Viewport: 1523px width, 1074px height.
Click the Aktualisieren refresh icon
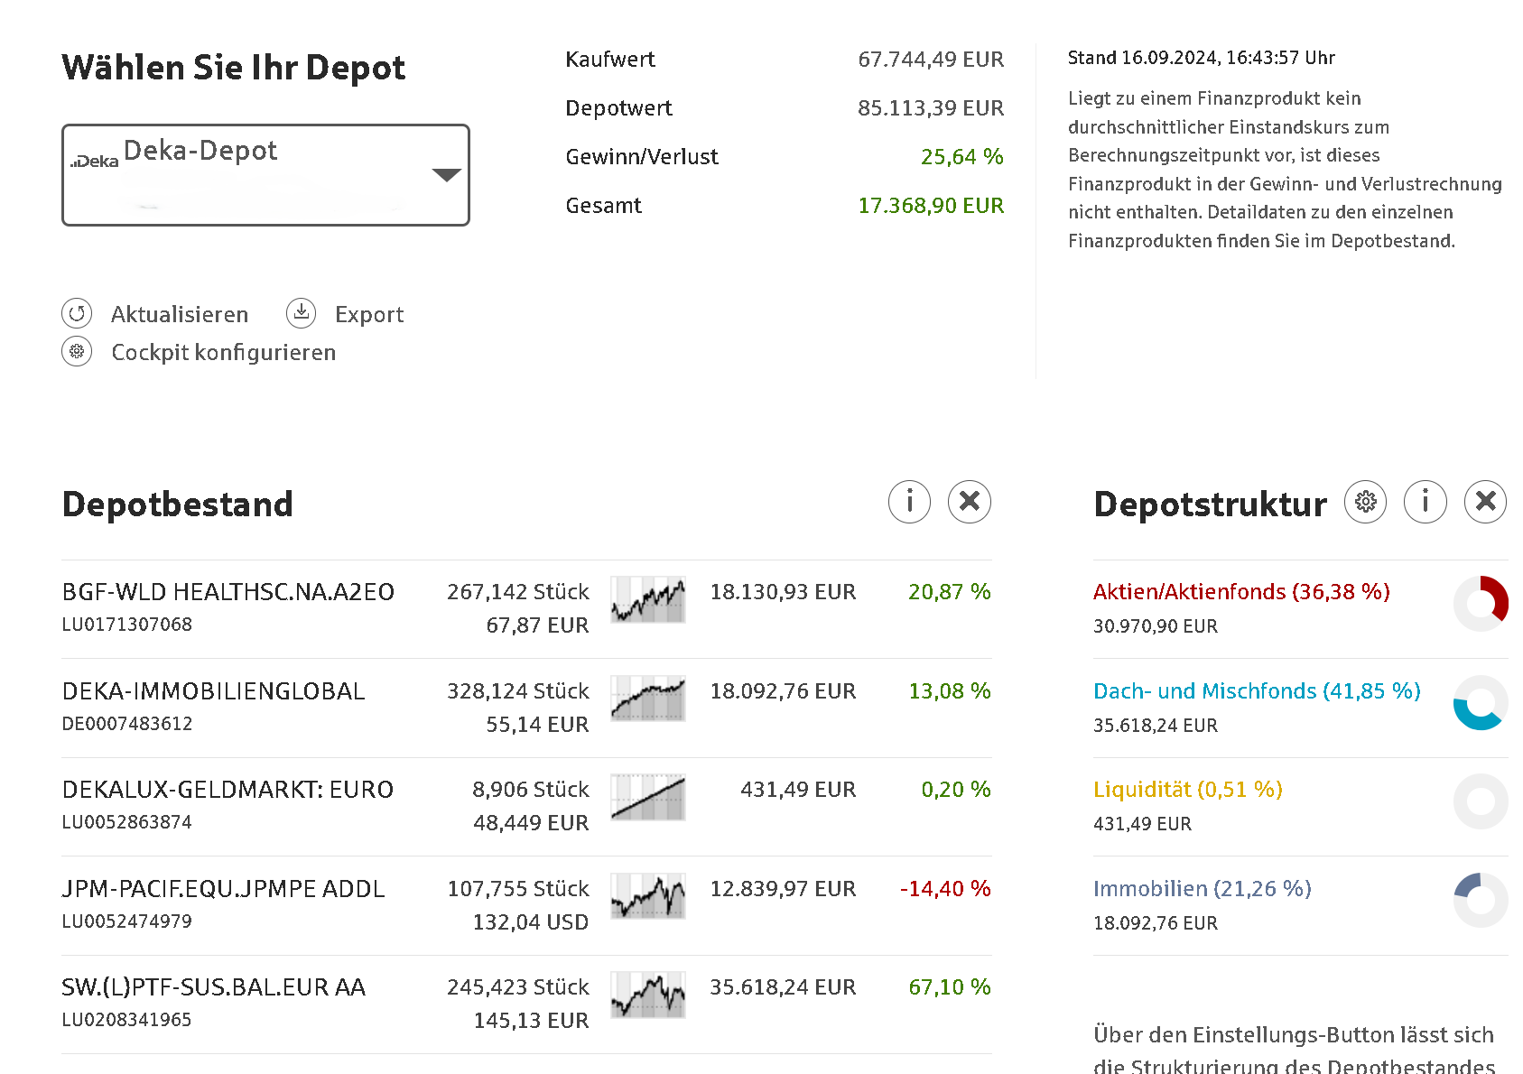point(77,313)
